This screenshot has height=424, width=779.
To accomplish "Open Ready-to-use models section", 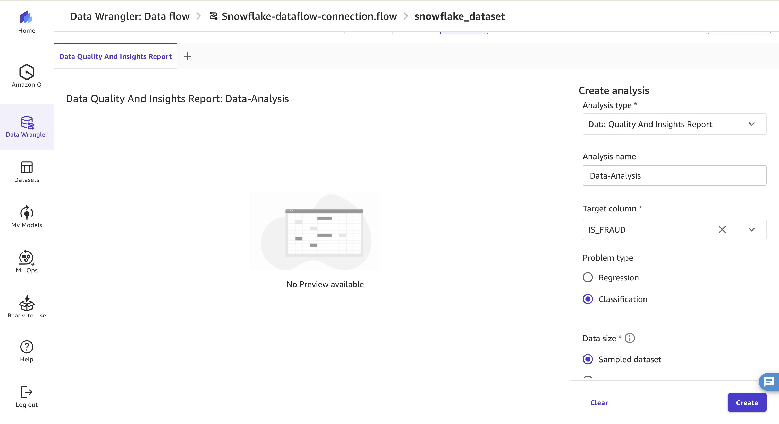I will 27,306.
